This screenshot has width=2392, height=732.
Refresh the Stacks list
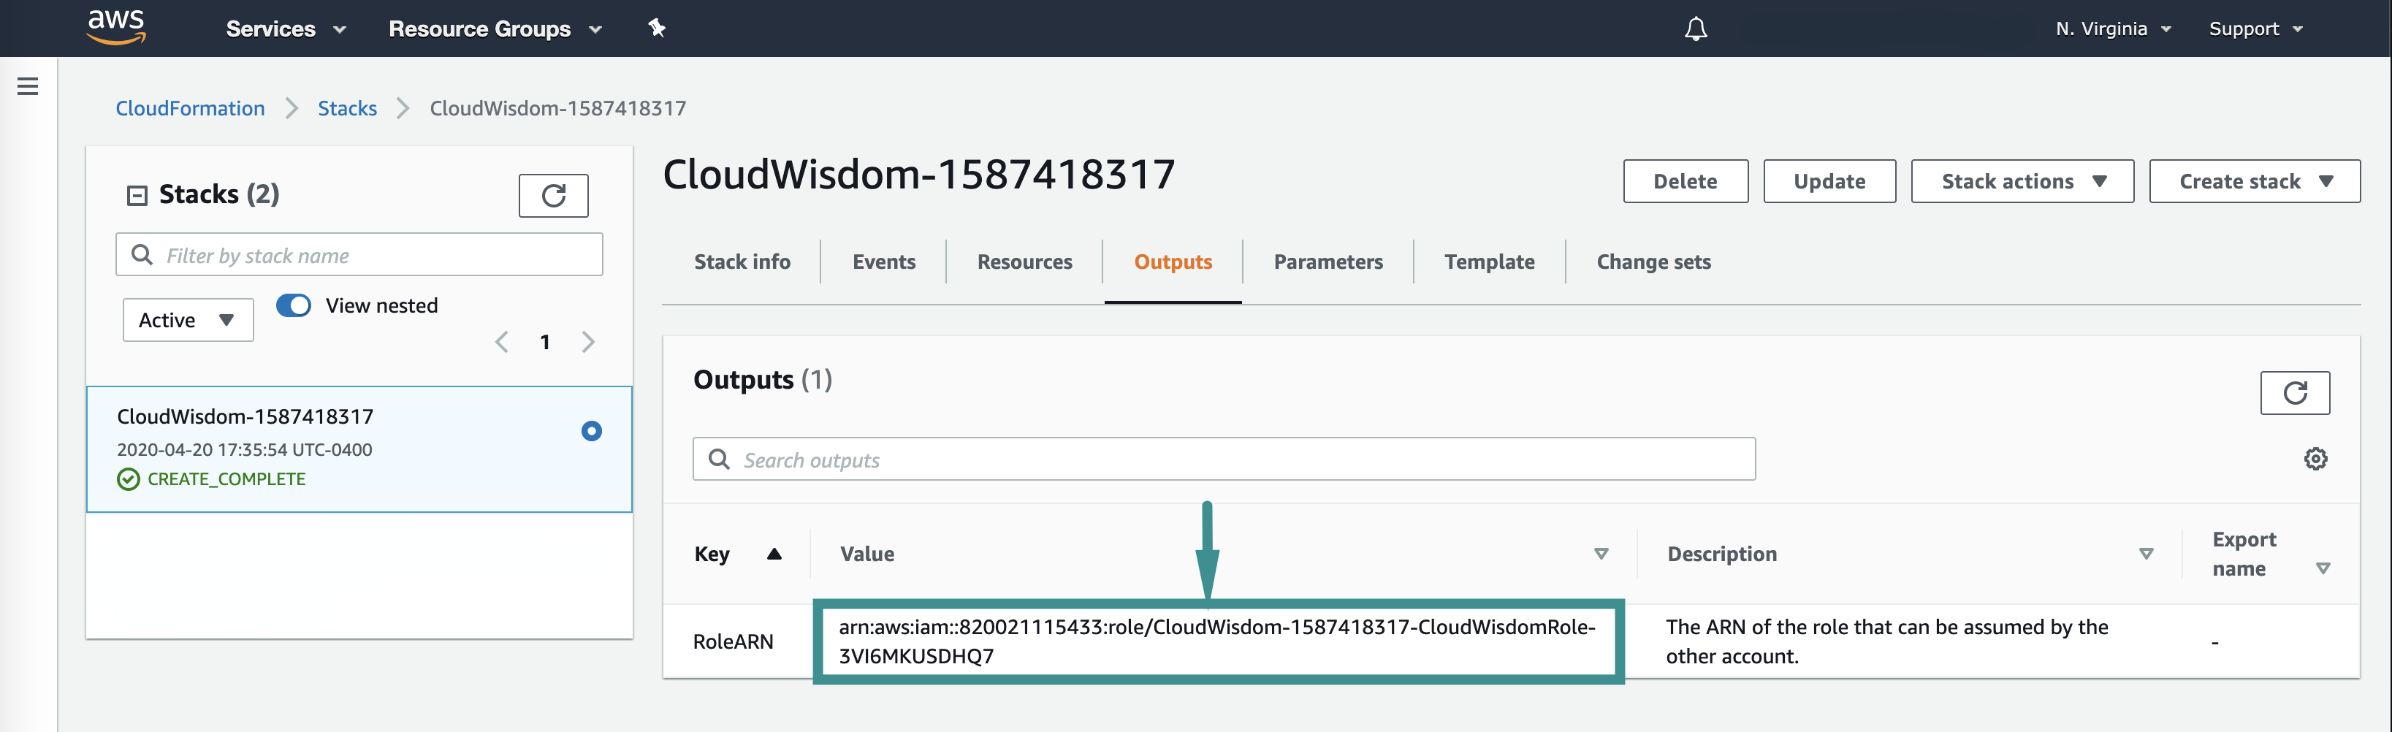click(x=553, y=195)
